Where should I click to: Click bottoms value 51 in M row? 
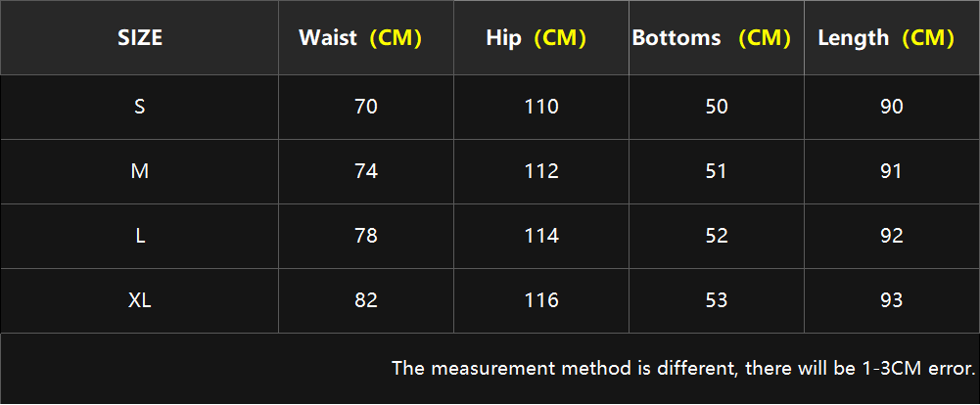coord(717,171)
